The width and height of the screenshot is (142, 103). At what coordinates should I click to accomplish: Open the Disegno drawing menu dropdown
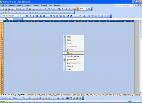point(5,98)
